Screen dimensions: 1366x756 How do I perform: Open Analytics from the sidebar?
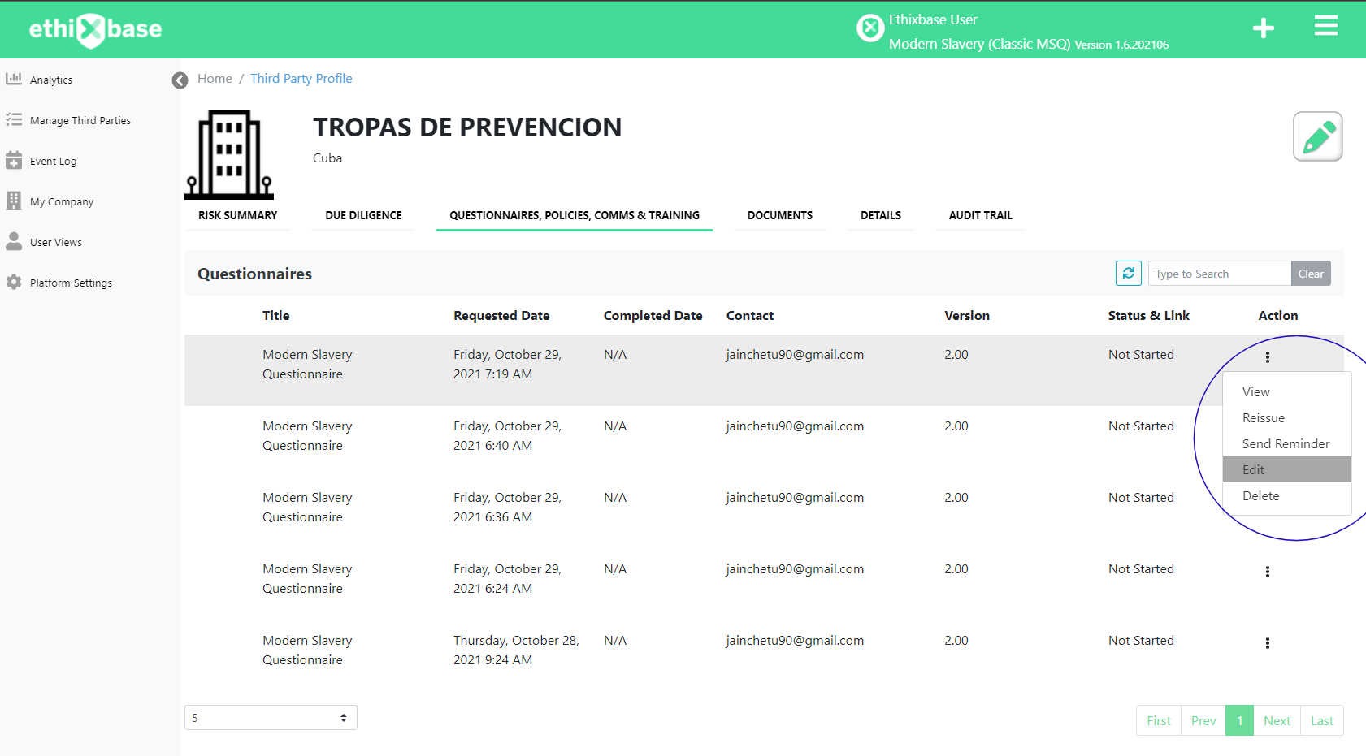(x=50, y=80)
